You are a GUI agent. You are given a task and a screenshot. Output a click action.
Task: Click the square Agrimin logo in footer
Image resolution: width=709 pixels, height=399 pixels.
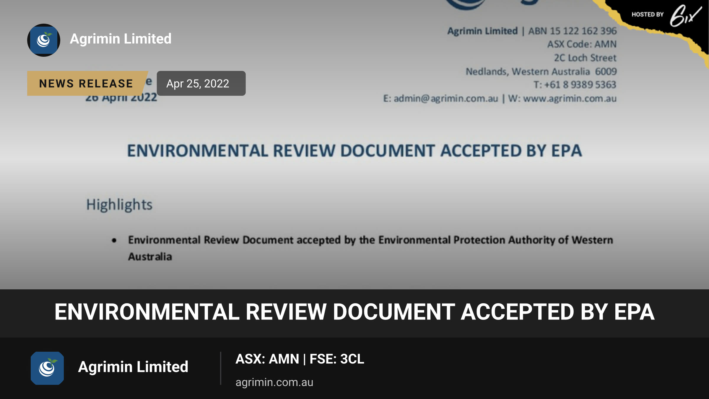(47, 368)
